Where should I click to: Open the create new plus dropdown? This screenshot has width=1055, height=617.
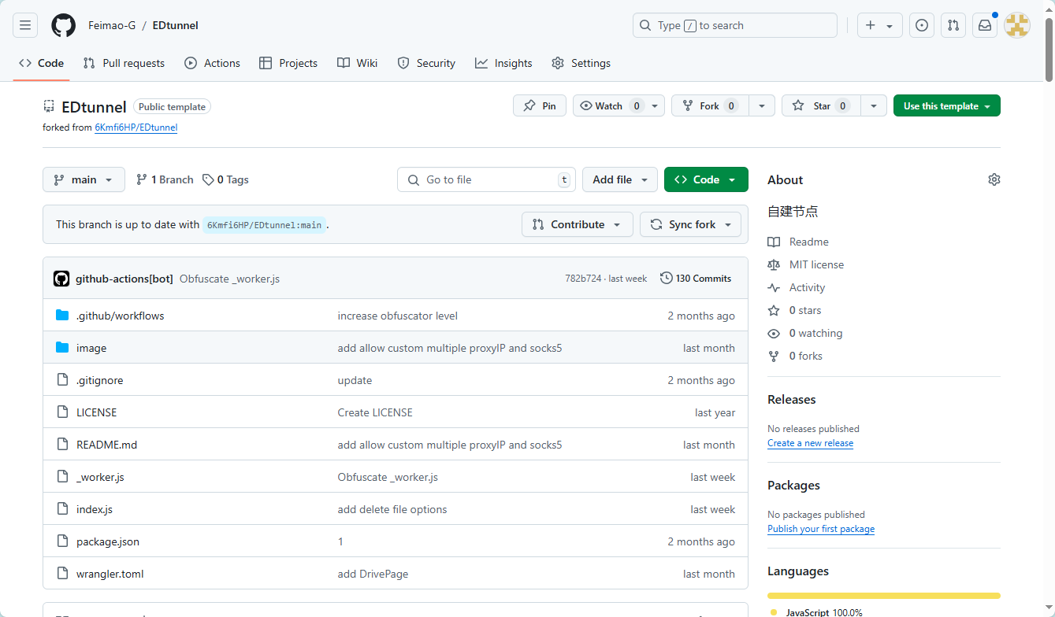pos(880,25)
